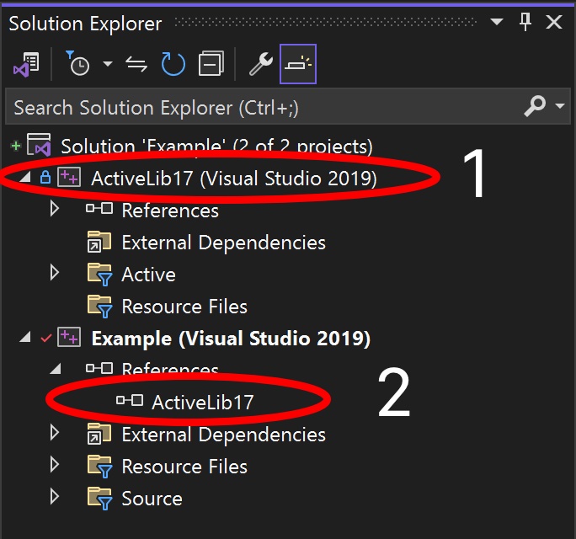Viewport: 576px width, 539px height.
Task: Select Solution 'Example' root node
Action: pos(216,147)
